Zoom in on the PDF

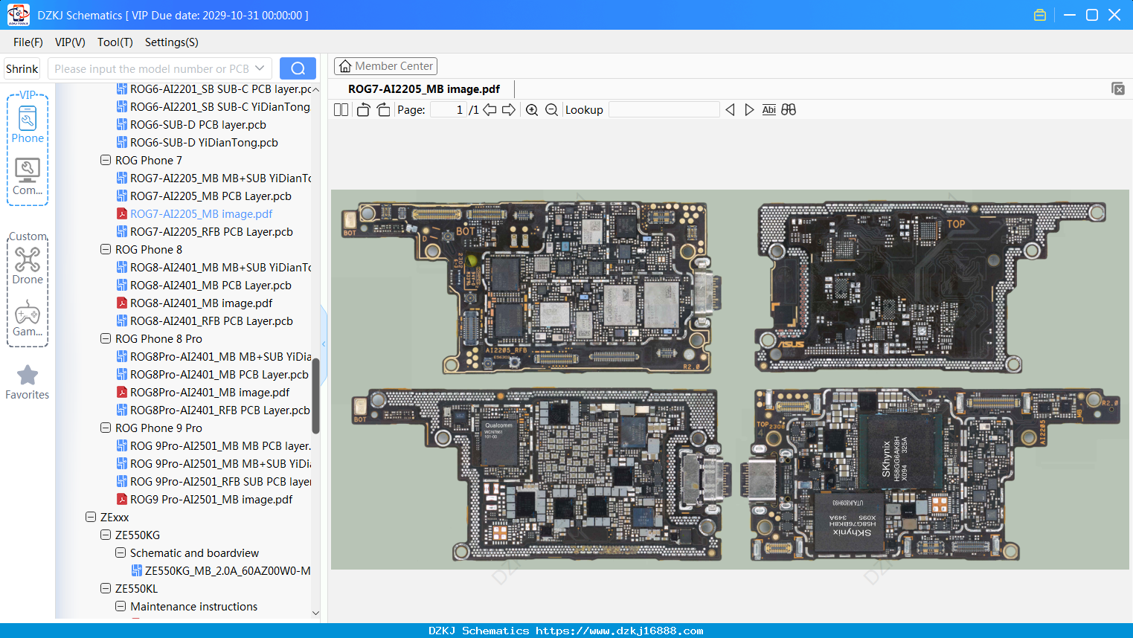click(532, 110)
